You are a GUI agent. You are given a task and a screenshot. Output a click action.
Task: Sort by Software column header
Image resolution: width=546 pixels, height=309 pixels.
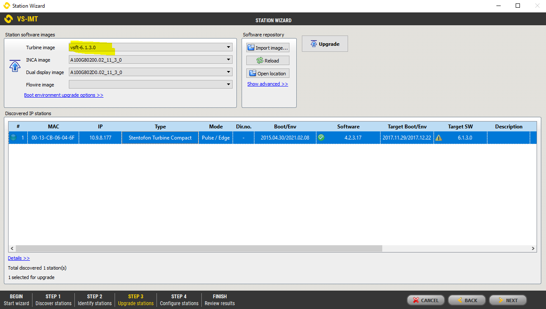click(x=348, y=126)
